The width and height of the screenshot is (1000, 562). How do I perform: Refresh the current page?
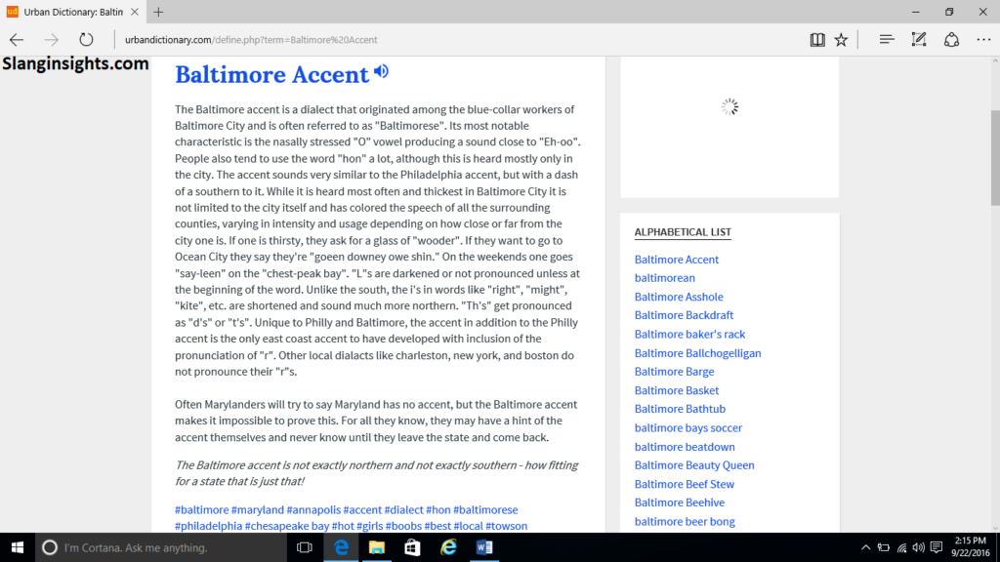click(86, 39)
